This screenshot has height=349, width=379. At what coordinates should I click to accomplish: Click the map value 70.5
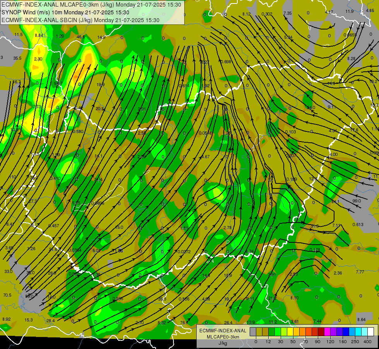tap(7, 295)
